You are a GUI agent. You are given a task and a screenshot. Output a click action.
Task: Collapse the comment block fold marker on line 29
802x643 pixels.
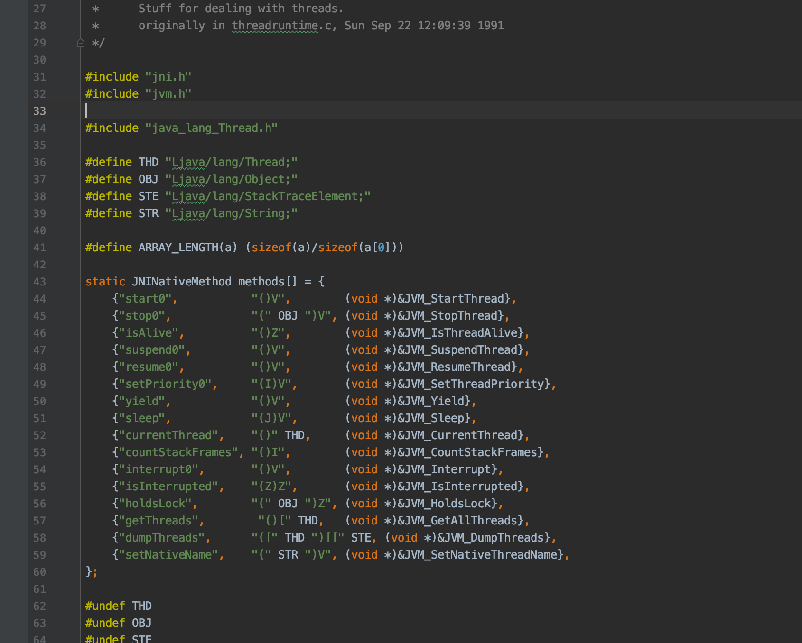[81, 43]
